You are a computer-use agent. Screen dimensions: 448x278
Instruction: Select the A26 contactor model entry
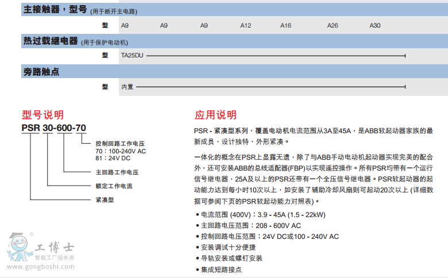click(x=333, y=25)
